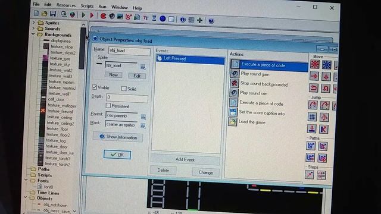Pick the Speed Horizontal action icon

pos(314,76)
